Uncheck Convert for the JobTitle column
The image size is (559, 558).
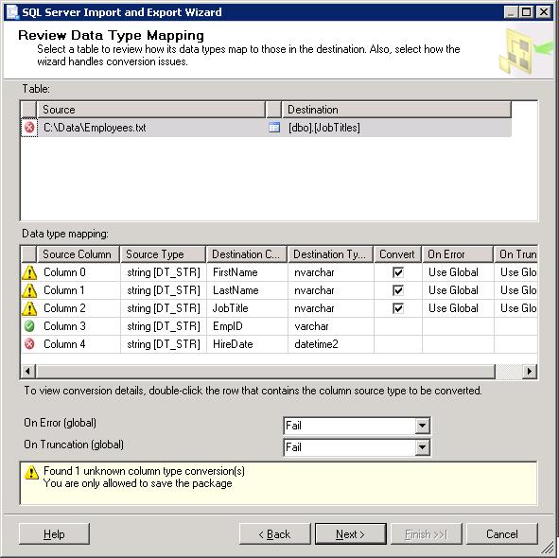tap(398, 308)
